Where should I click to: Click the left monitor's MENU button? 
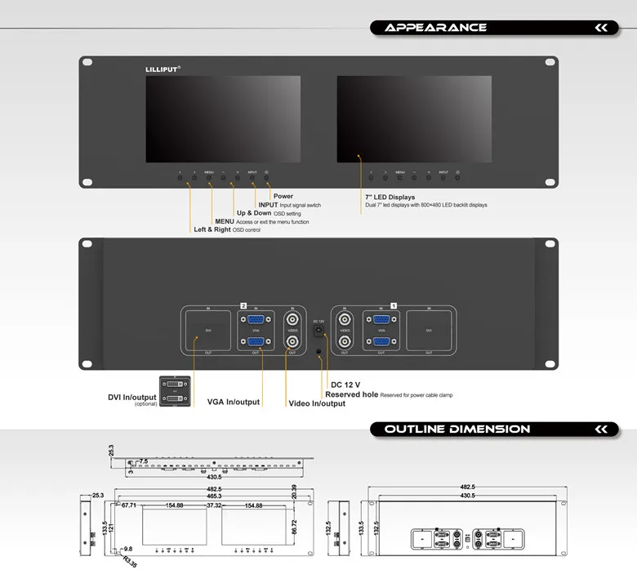209,177
